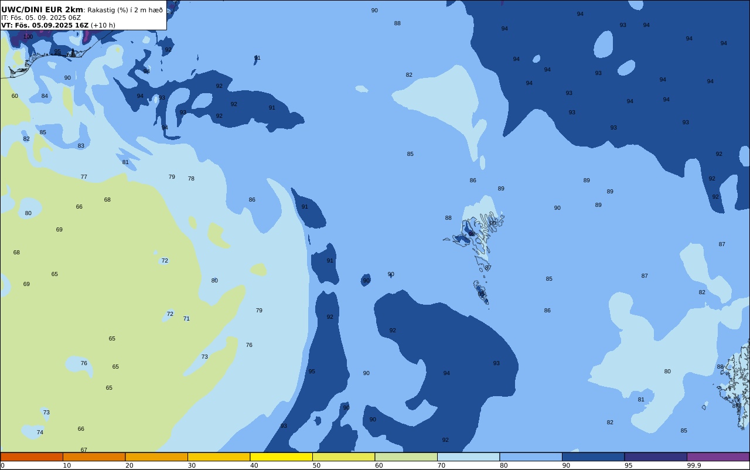Click the '78' humidity value on map
Viewport: 750px width, 470px height.
191,179
